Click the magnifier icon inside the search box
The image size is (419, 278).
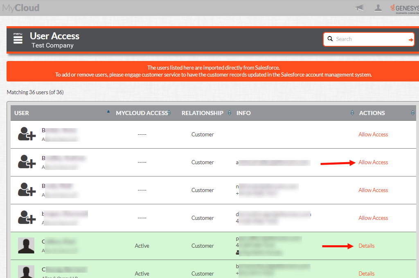[330, 38]
